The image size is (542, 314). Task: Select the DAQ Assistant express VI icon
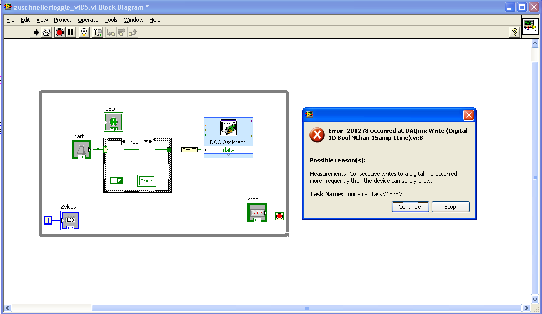pyautogui.click(x=228, y=128)
